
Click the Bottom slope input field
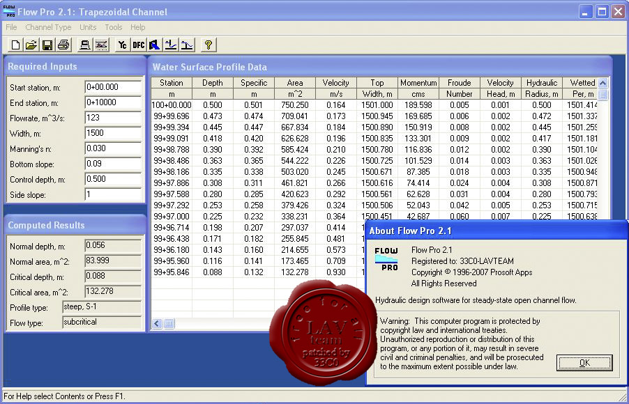(x=113, y=164)
